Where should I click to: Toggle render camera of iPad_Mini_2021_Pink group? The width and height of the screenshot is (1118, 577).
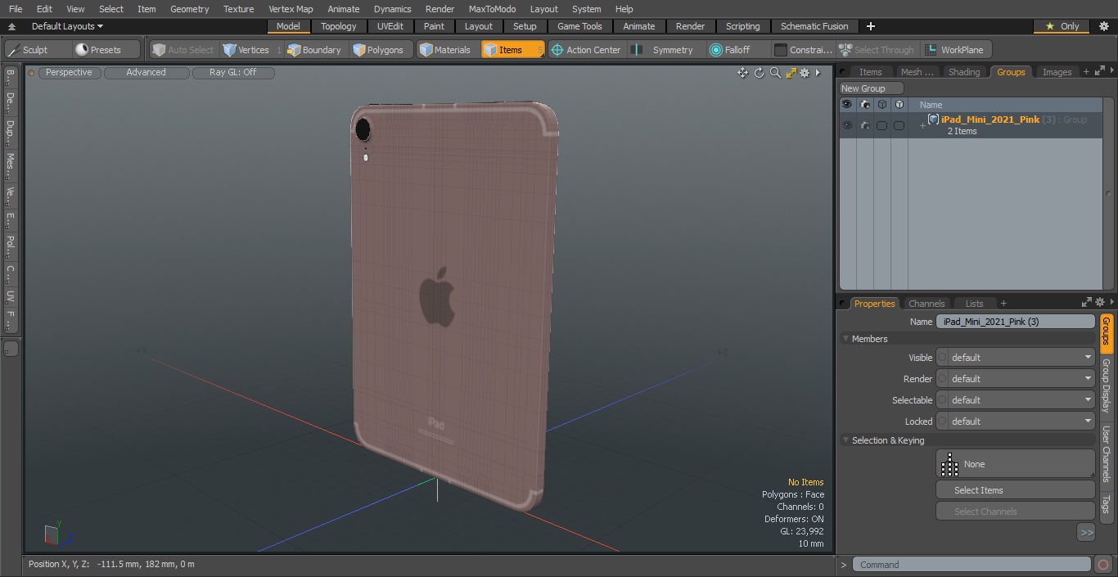864,125
